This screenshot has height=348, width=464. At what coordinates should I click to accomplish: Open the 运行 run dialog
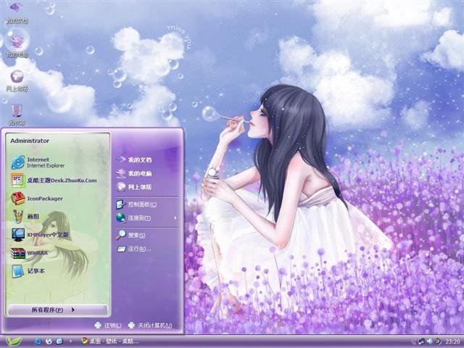pos(133,249)
